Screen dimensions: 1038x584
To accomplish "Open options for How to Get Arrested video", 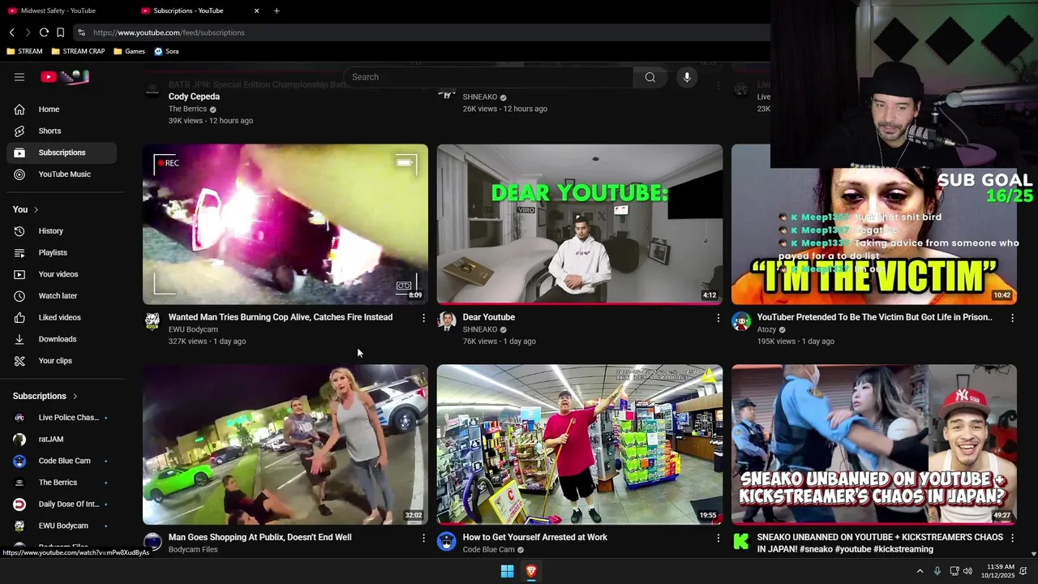I will tap(718, 538).
